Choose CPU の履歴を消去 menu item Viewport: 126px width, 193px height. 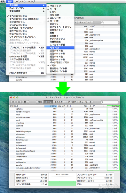(x=26, y=73)
